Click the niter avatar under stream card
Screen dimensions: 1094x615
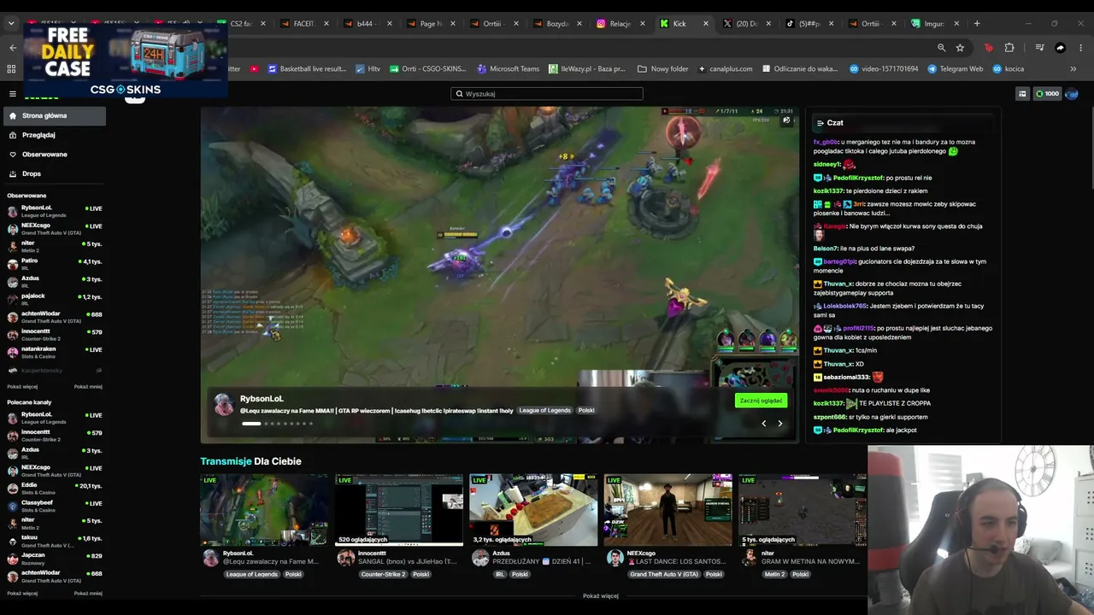point(749,558)
